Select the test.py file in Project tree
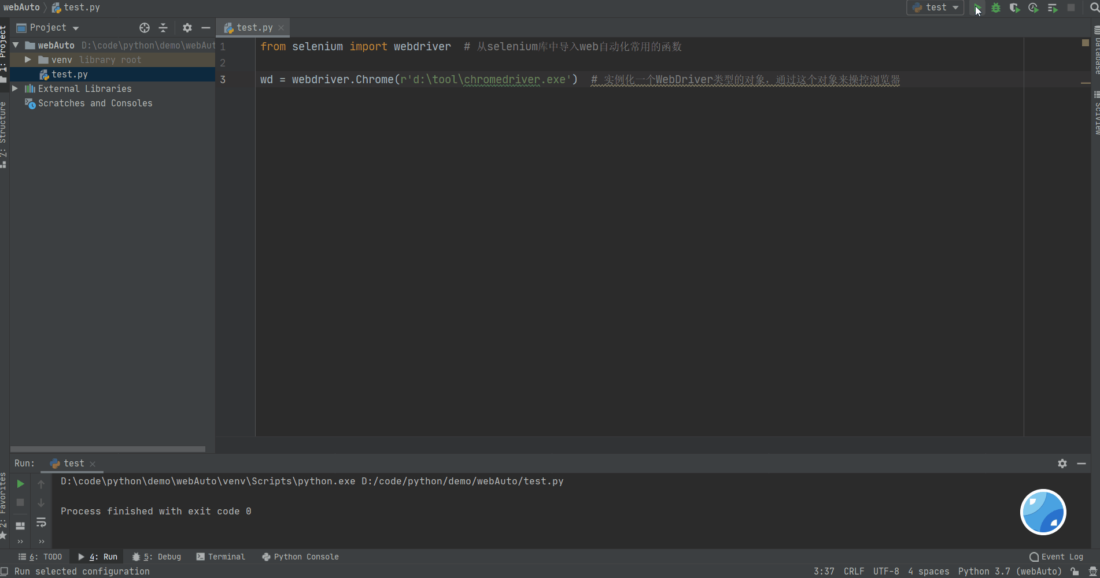 click(69, 74)
